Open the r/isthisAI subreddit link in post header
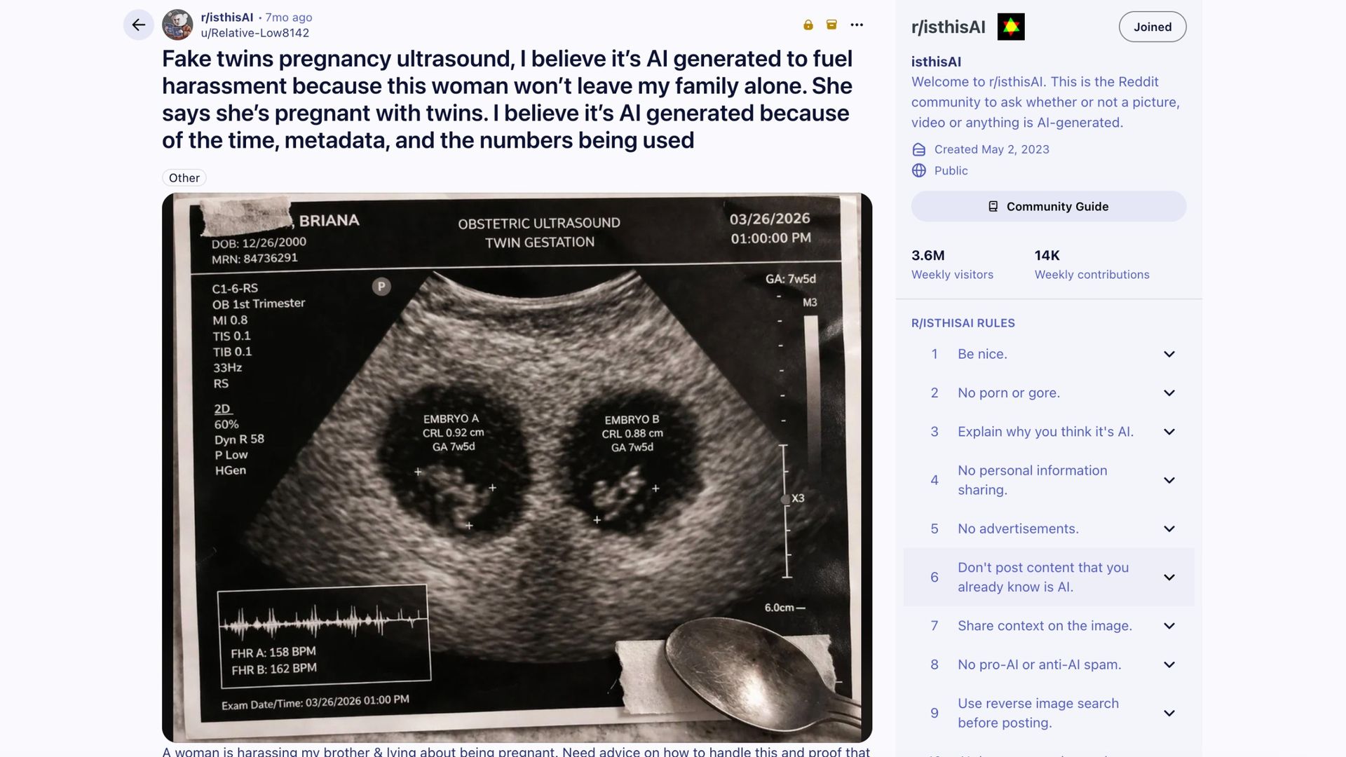This screenshot has width=1346, height=757. click(227, 18)
